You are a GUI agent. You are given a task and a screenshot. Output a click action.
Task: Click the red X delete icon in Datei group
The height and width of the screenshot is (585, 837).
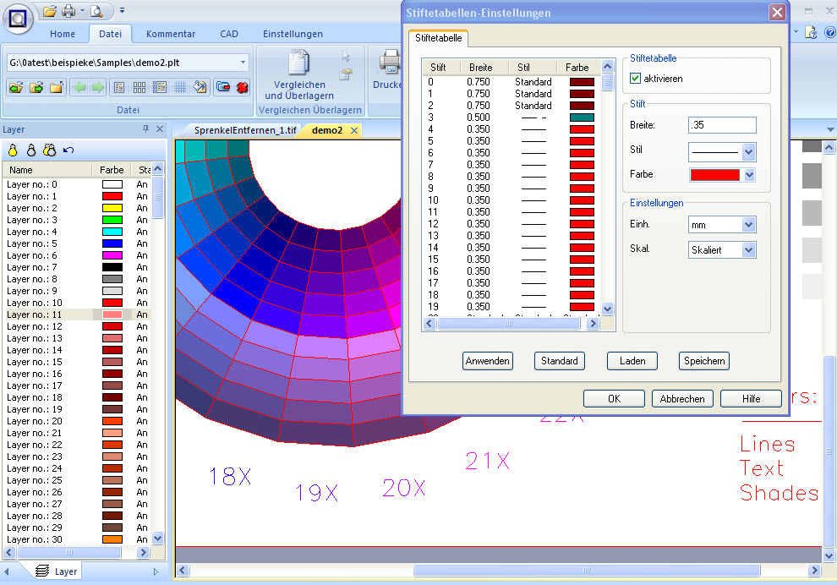(x=243, y=87)
